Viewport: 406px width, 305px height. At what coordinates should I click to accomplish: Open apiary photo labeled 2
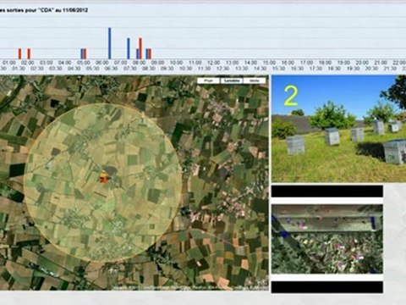(338, 129)
